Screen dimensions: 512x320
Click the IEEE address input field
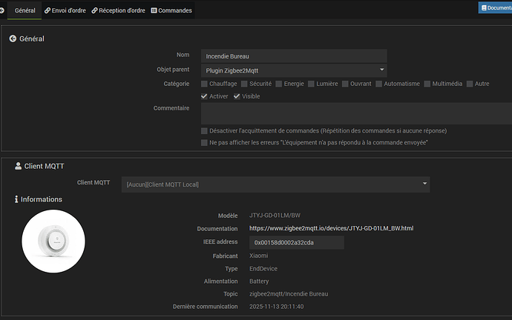(296, 242)
